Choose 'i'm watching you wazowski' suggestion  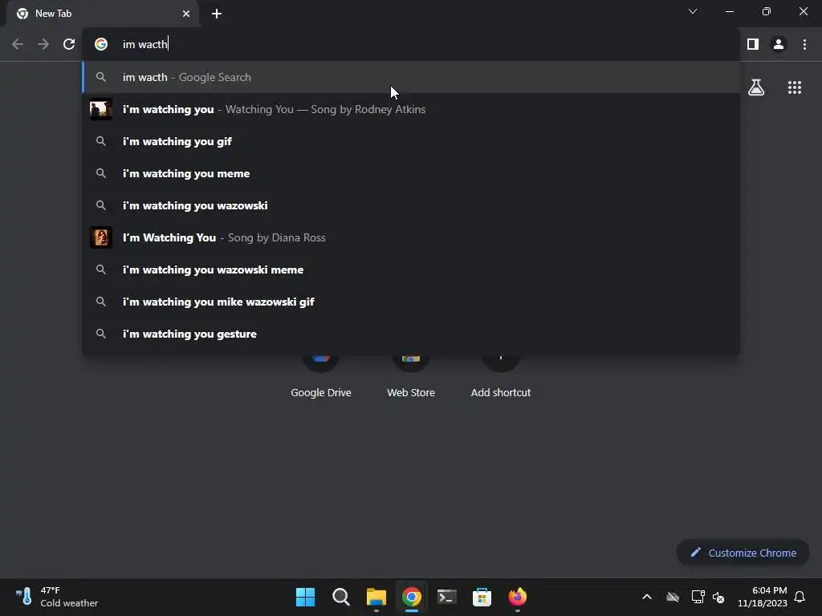(411, 205)
